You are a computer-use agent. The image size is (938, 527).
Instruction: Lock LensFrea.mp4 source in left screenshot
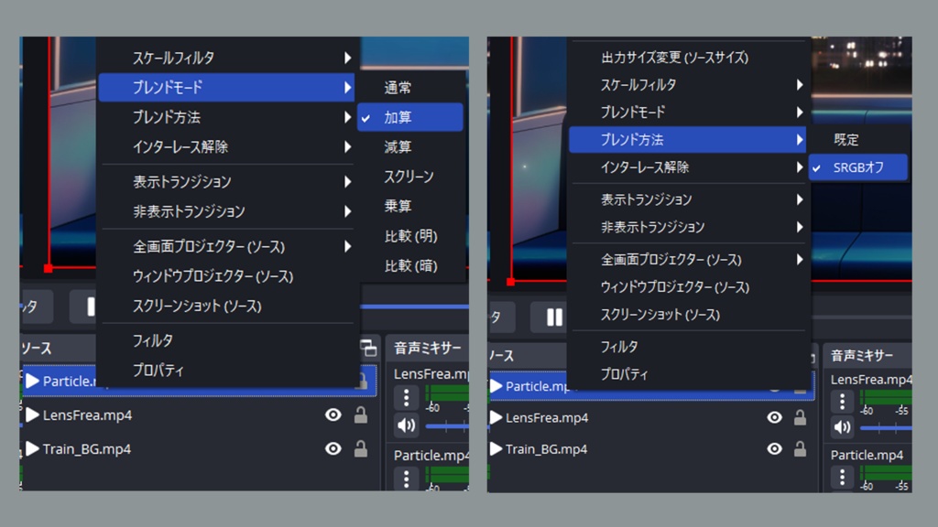point(361,414)
